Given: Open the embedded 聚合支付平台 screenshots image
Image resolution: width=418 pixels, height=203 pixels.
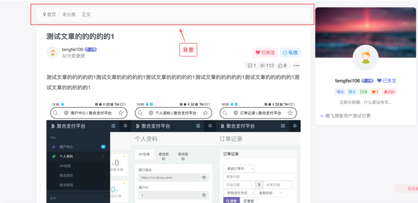Looking at the screenshot, I should point(173,152).
